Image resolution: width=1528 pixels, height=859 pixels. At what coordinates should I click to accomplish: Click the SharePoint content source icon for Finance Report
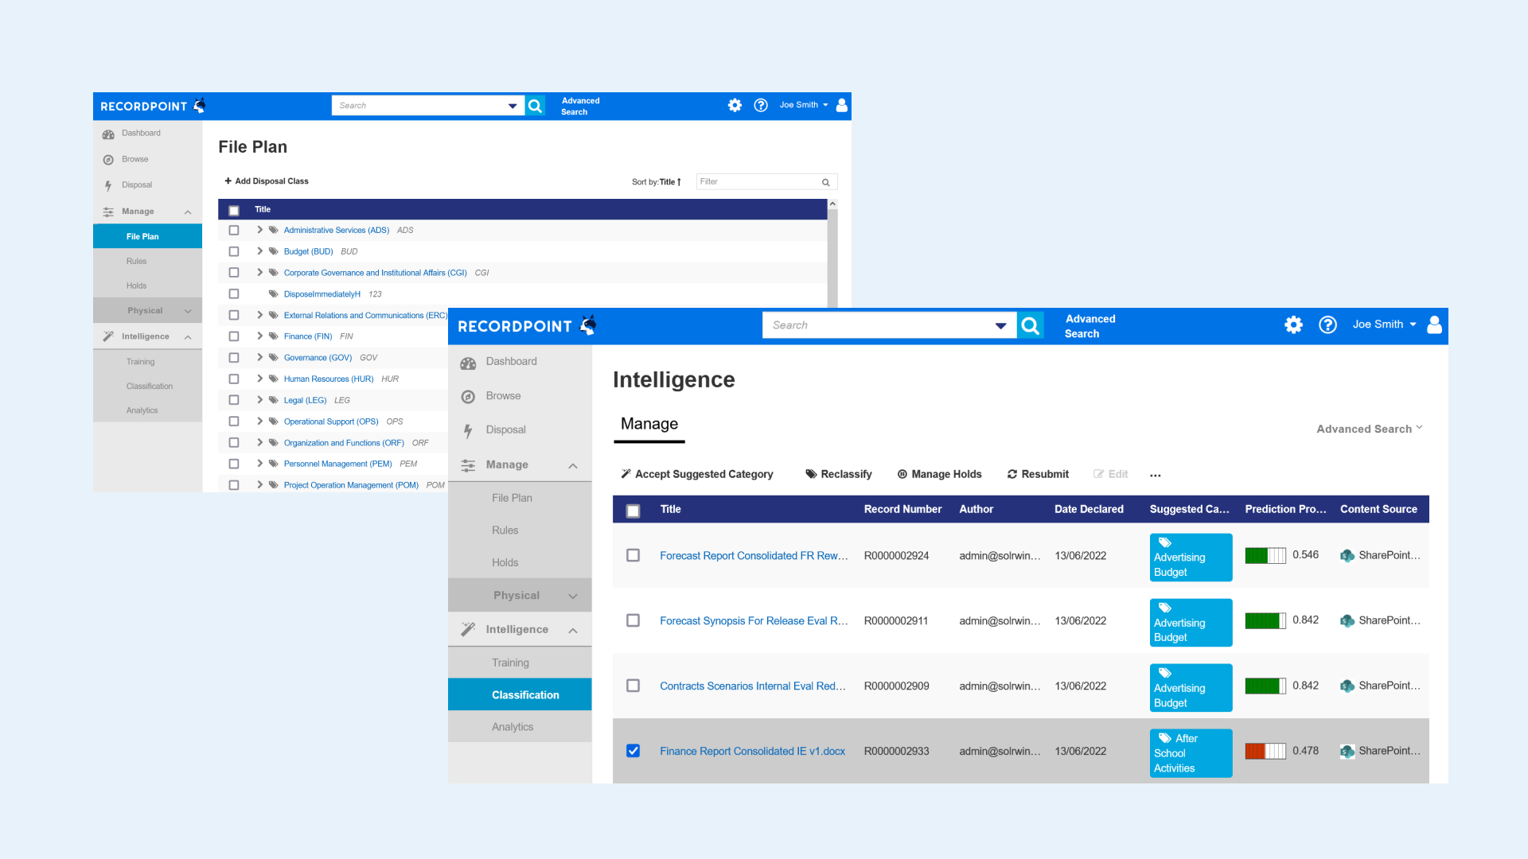click(x=1347, y=751)
